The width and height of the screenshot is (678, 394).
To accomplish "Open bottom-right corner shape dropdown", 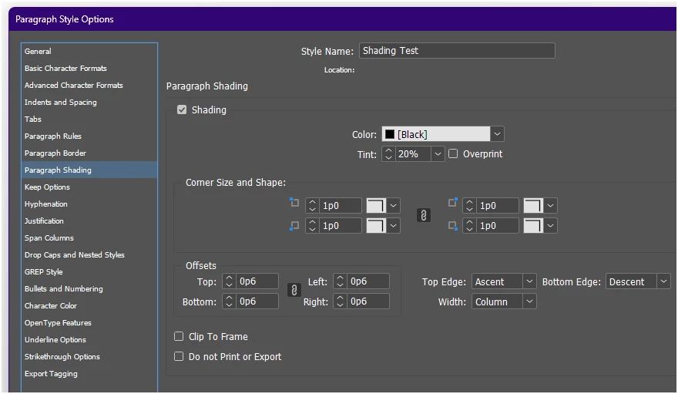I will pyautogui.click(x=550, y=226).
